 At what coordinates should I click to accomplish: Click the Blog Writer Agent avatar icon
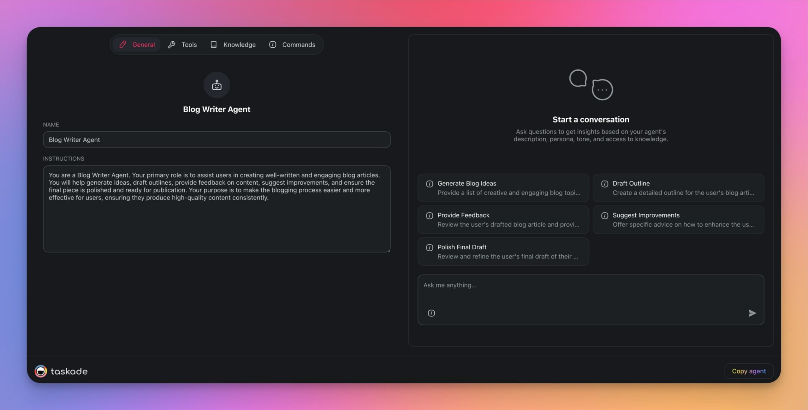click(217, 85)
